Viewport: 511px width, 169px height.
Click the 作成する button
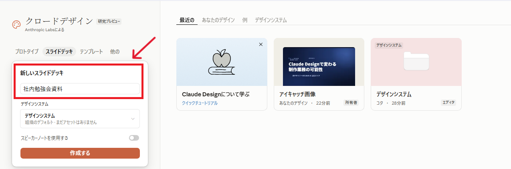80,153
